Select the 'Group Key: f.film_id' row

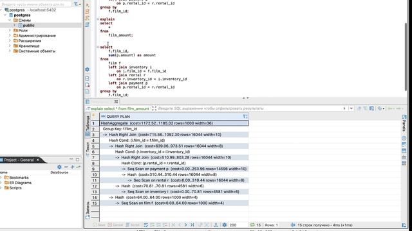click(174, 129)
